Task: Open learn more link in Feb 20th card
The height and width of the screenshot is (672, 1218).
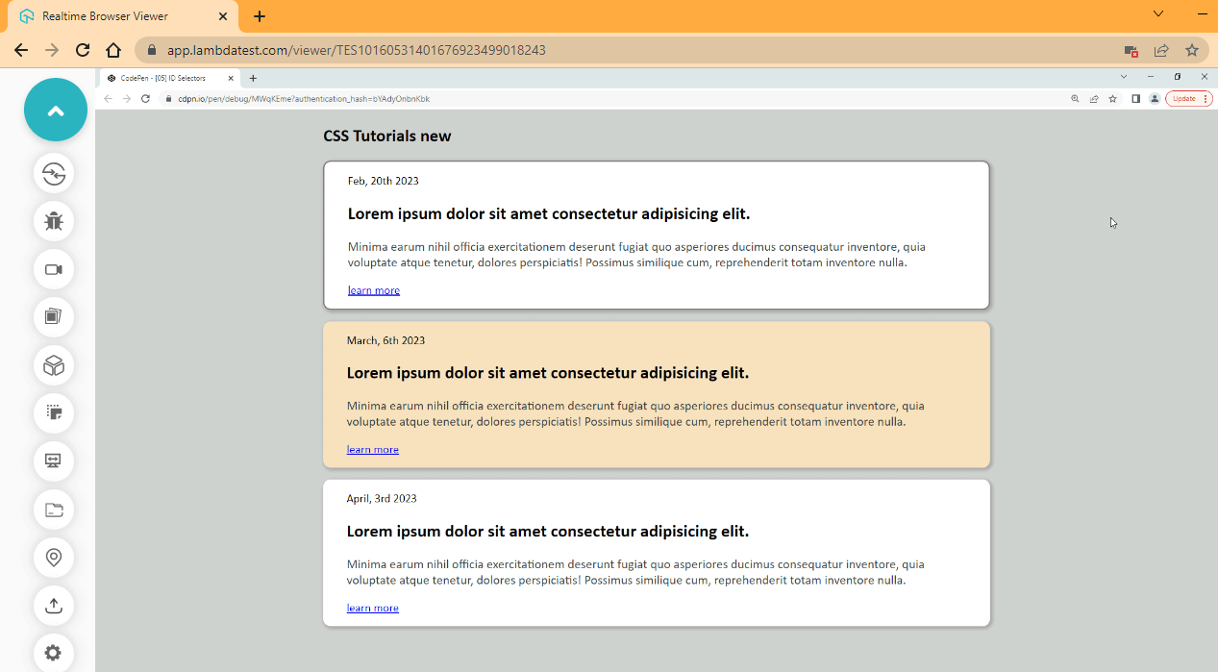Action: [374, 290]
